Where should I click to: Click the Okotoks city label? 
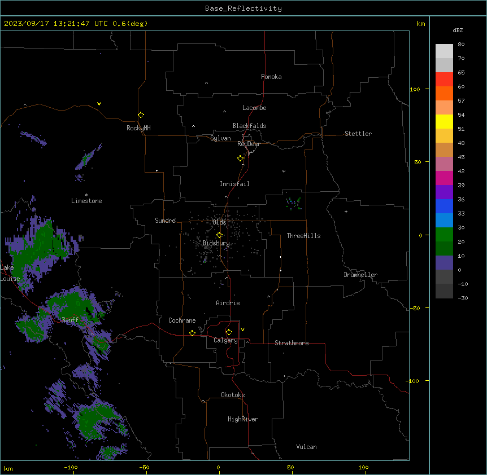tap(233, 395)
